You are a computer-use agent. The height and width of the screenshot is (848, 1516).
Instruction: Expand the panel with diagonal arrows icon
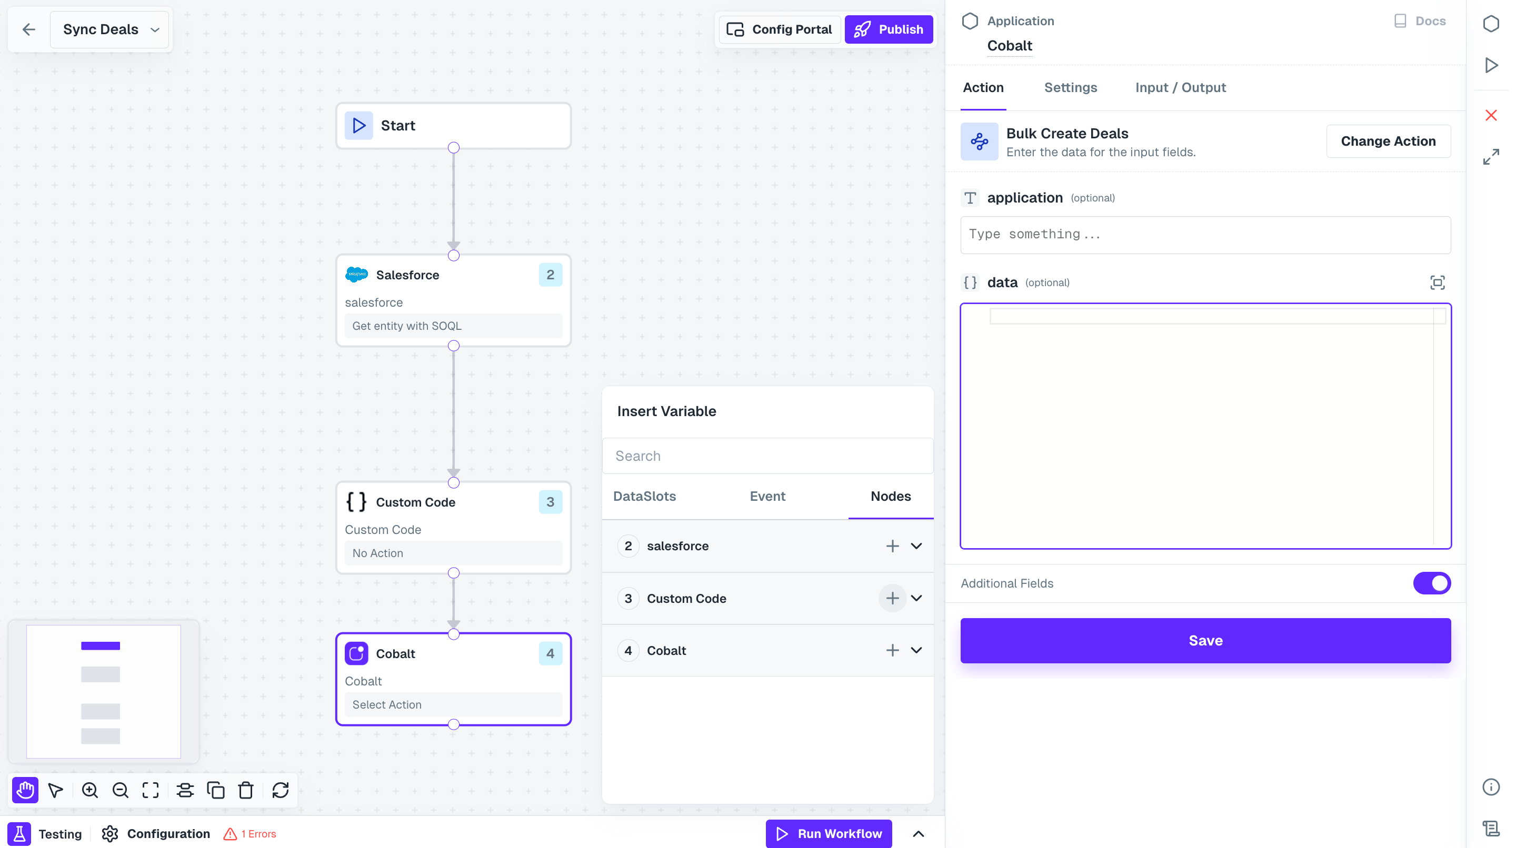click(1491, 157)
